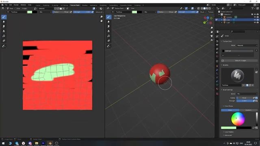260x146 pixels.
Task: Open Windows Start menu
Action: point(3,143)
